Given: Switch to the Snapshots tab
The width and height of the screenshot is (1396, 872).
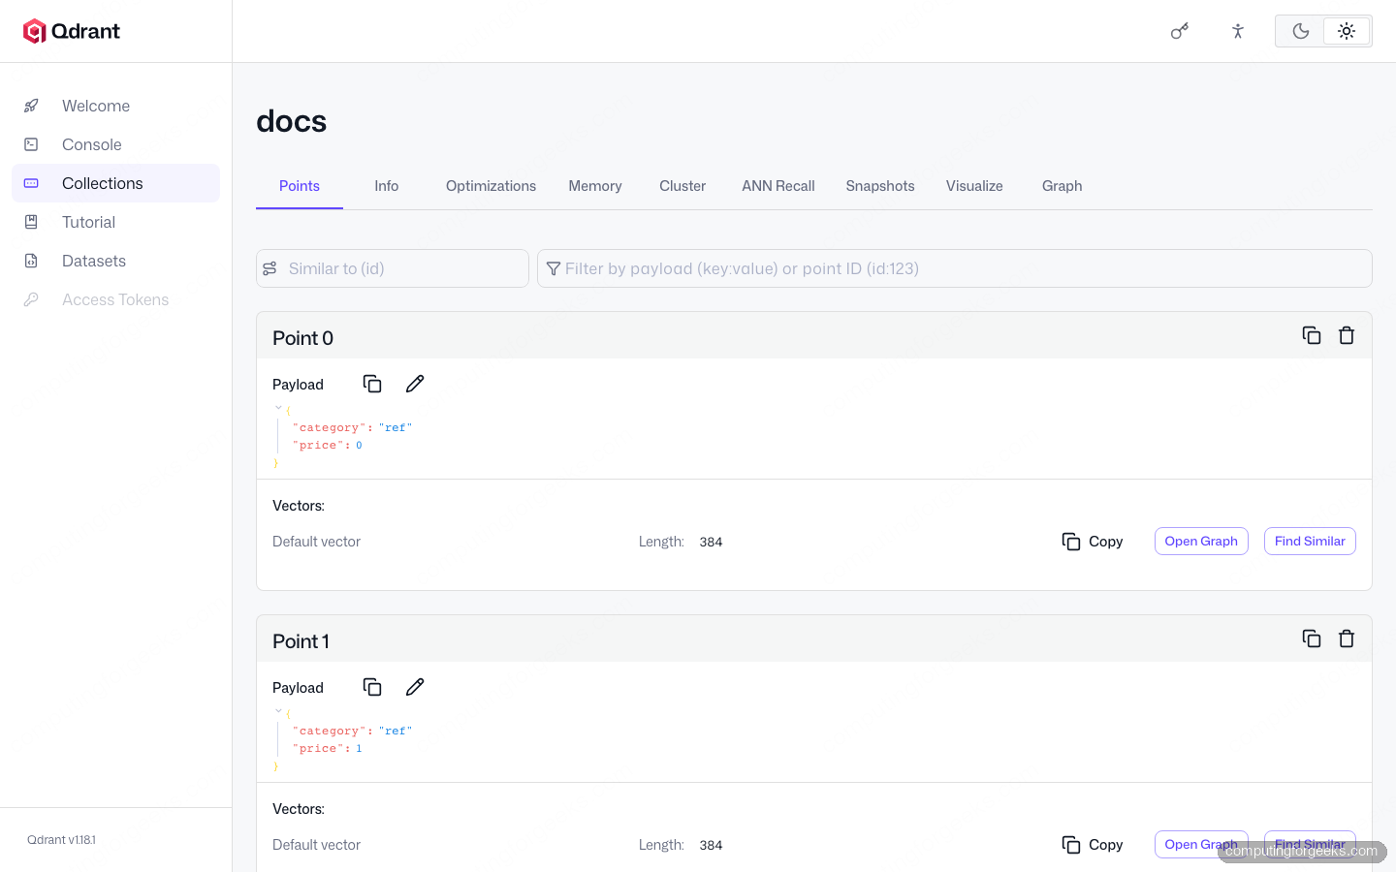Looking at the screenshot, I should click(x=880, y=186).
